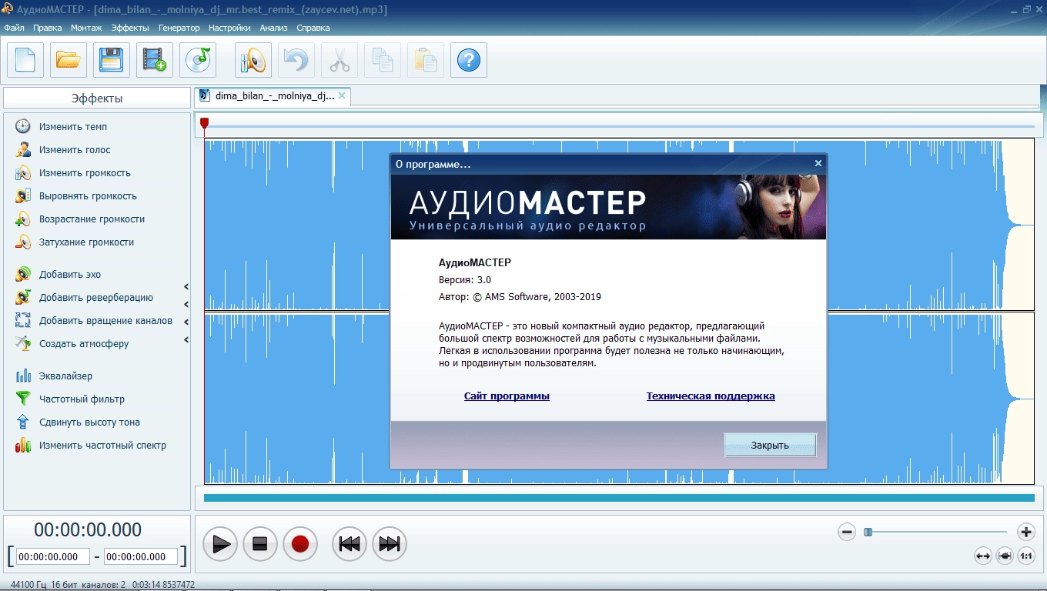Viewport: 1047px width, 591px height.
Task: Close the О программе dialog with the X
Action: click(x=818, y=163)
